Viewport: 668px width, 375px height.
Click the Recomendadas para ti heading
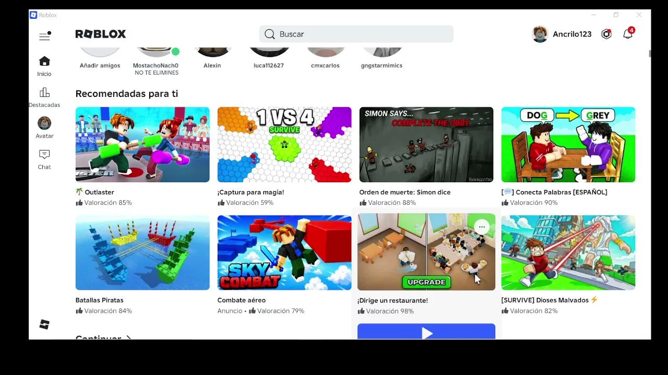coord(127,94)
